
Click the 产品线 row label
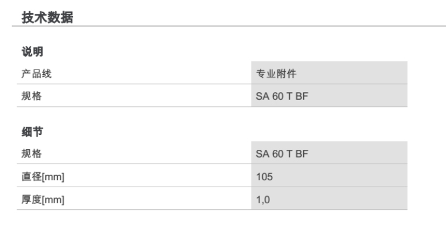(36, 74)
